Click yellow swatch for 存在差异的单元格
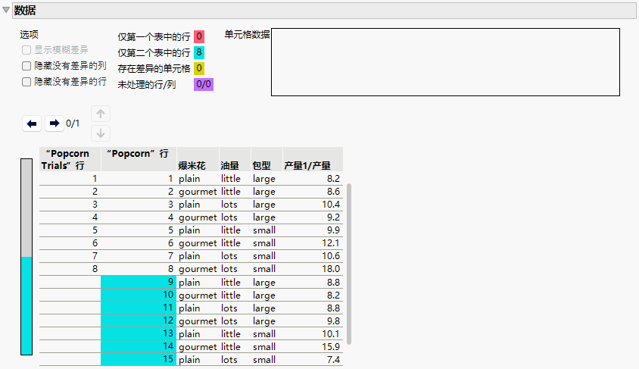This screenshot has width=639, height=369. (199, 68)
